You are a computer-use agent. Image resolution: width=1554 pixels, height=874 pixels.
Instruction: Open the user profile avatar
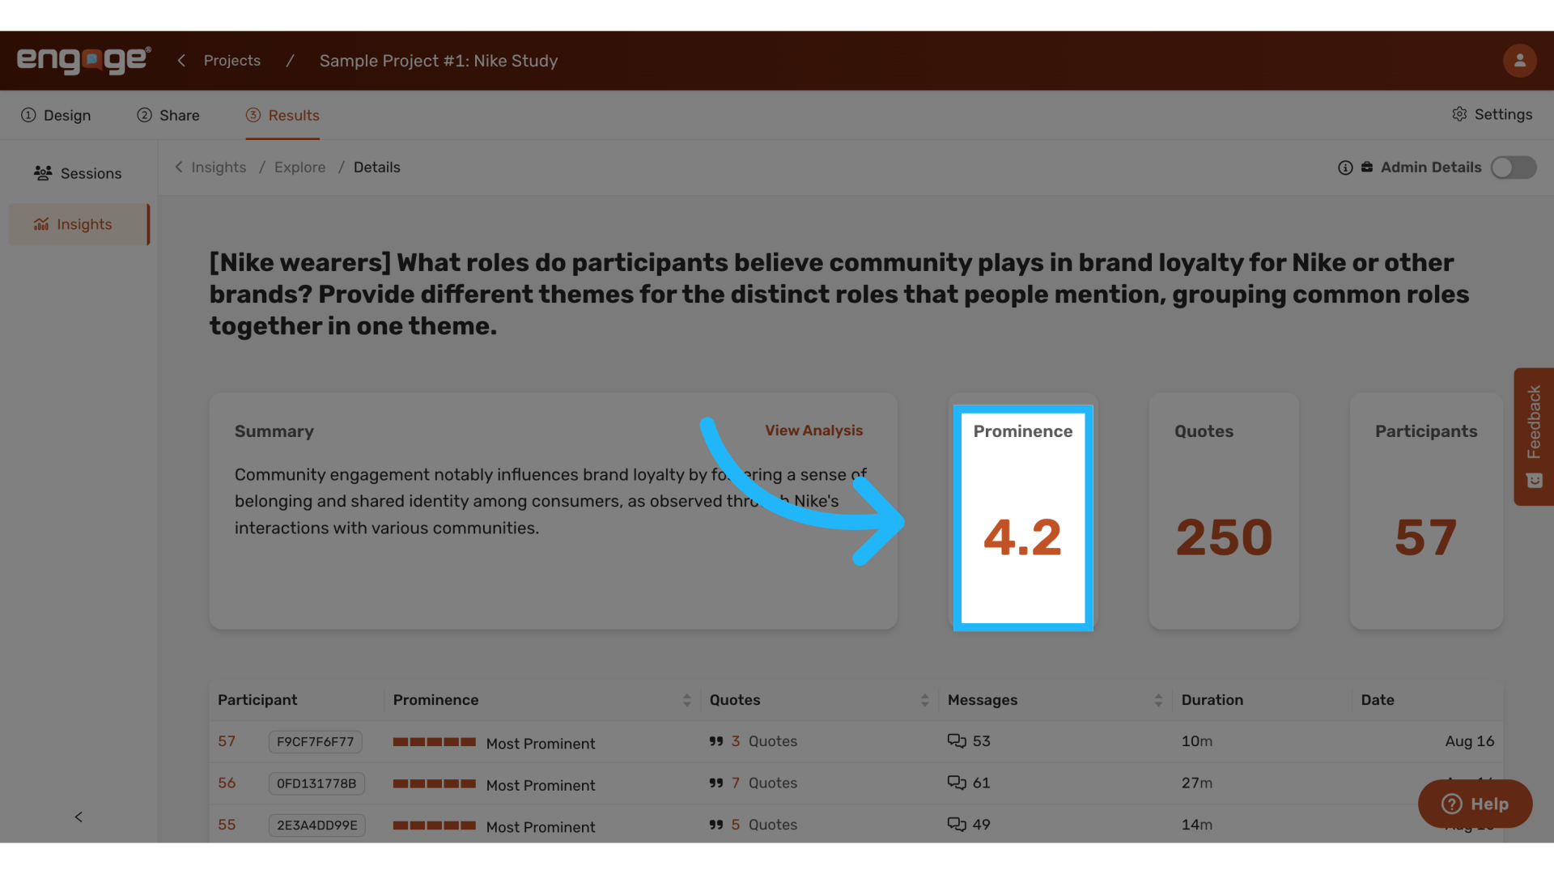pos(1519,61)
